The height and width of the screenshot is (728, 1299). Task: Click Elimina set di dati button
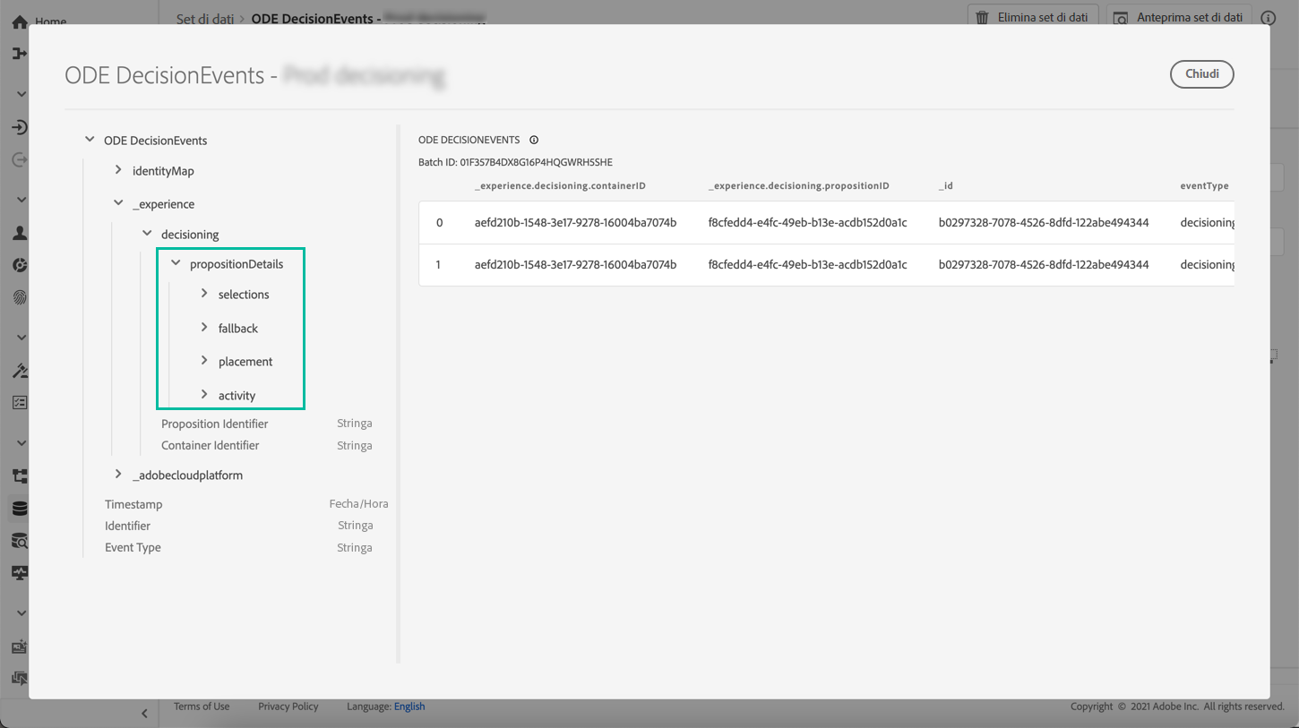coord(1033,17)
